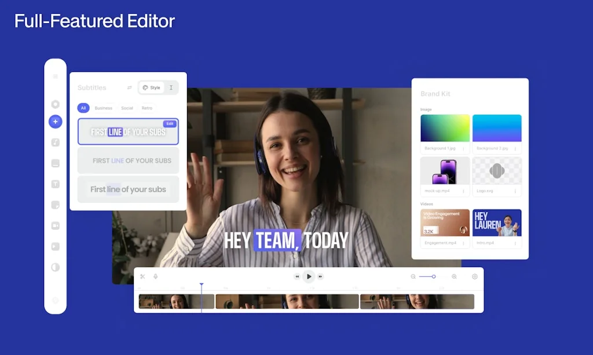Image resolution: width=593 pixels, height=355 pixels.
Task: Select the Business subtitle filter tab
Action: (x=104, y=108)
